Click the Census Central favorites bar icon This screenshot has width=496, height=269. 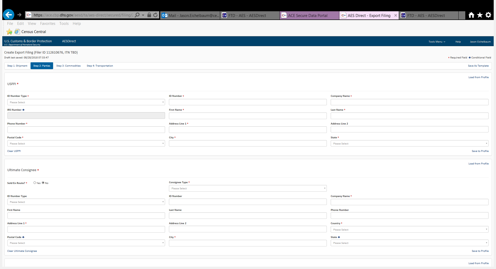pos(17,32)
